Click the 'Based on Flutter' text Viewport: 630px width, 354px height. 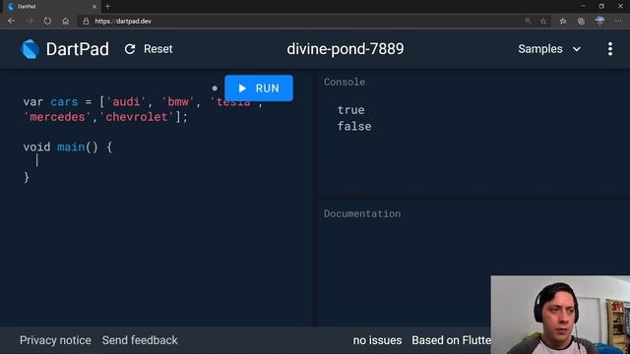451,340
